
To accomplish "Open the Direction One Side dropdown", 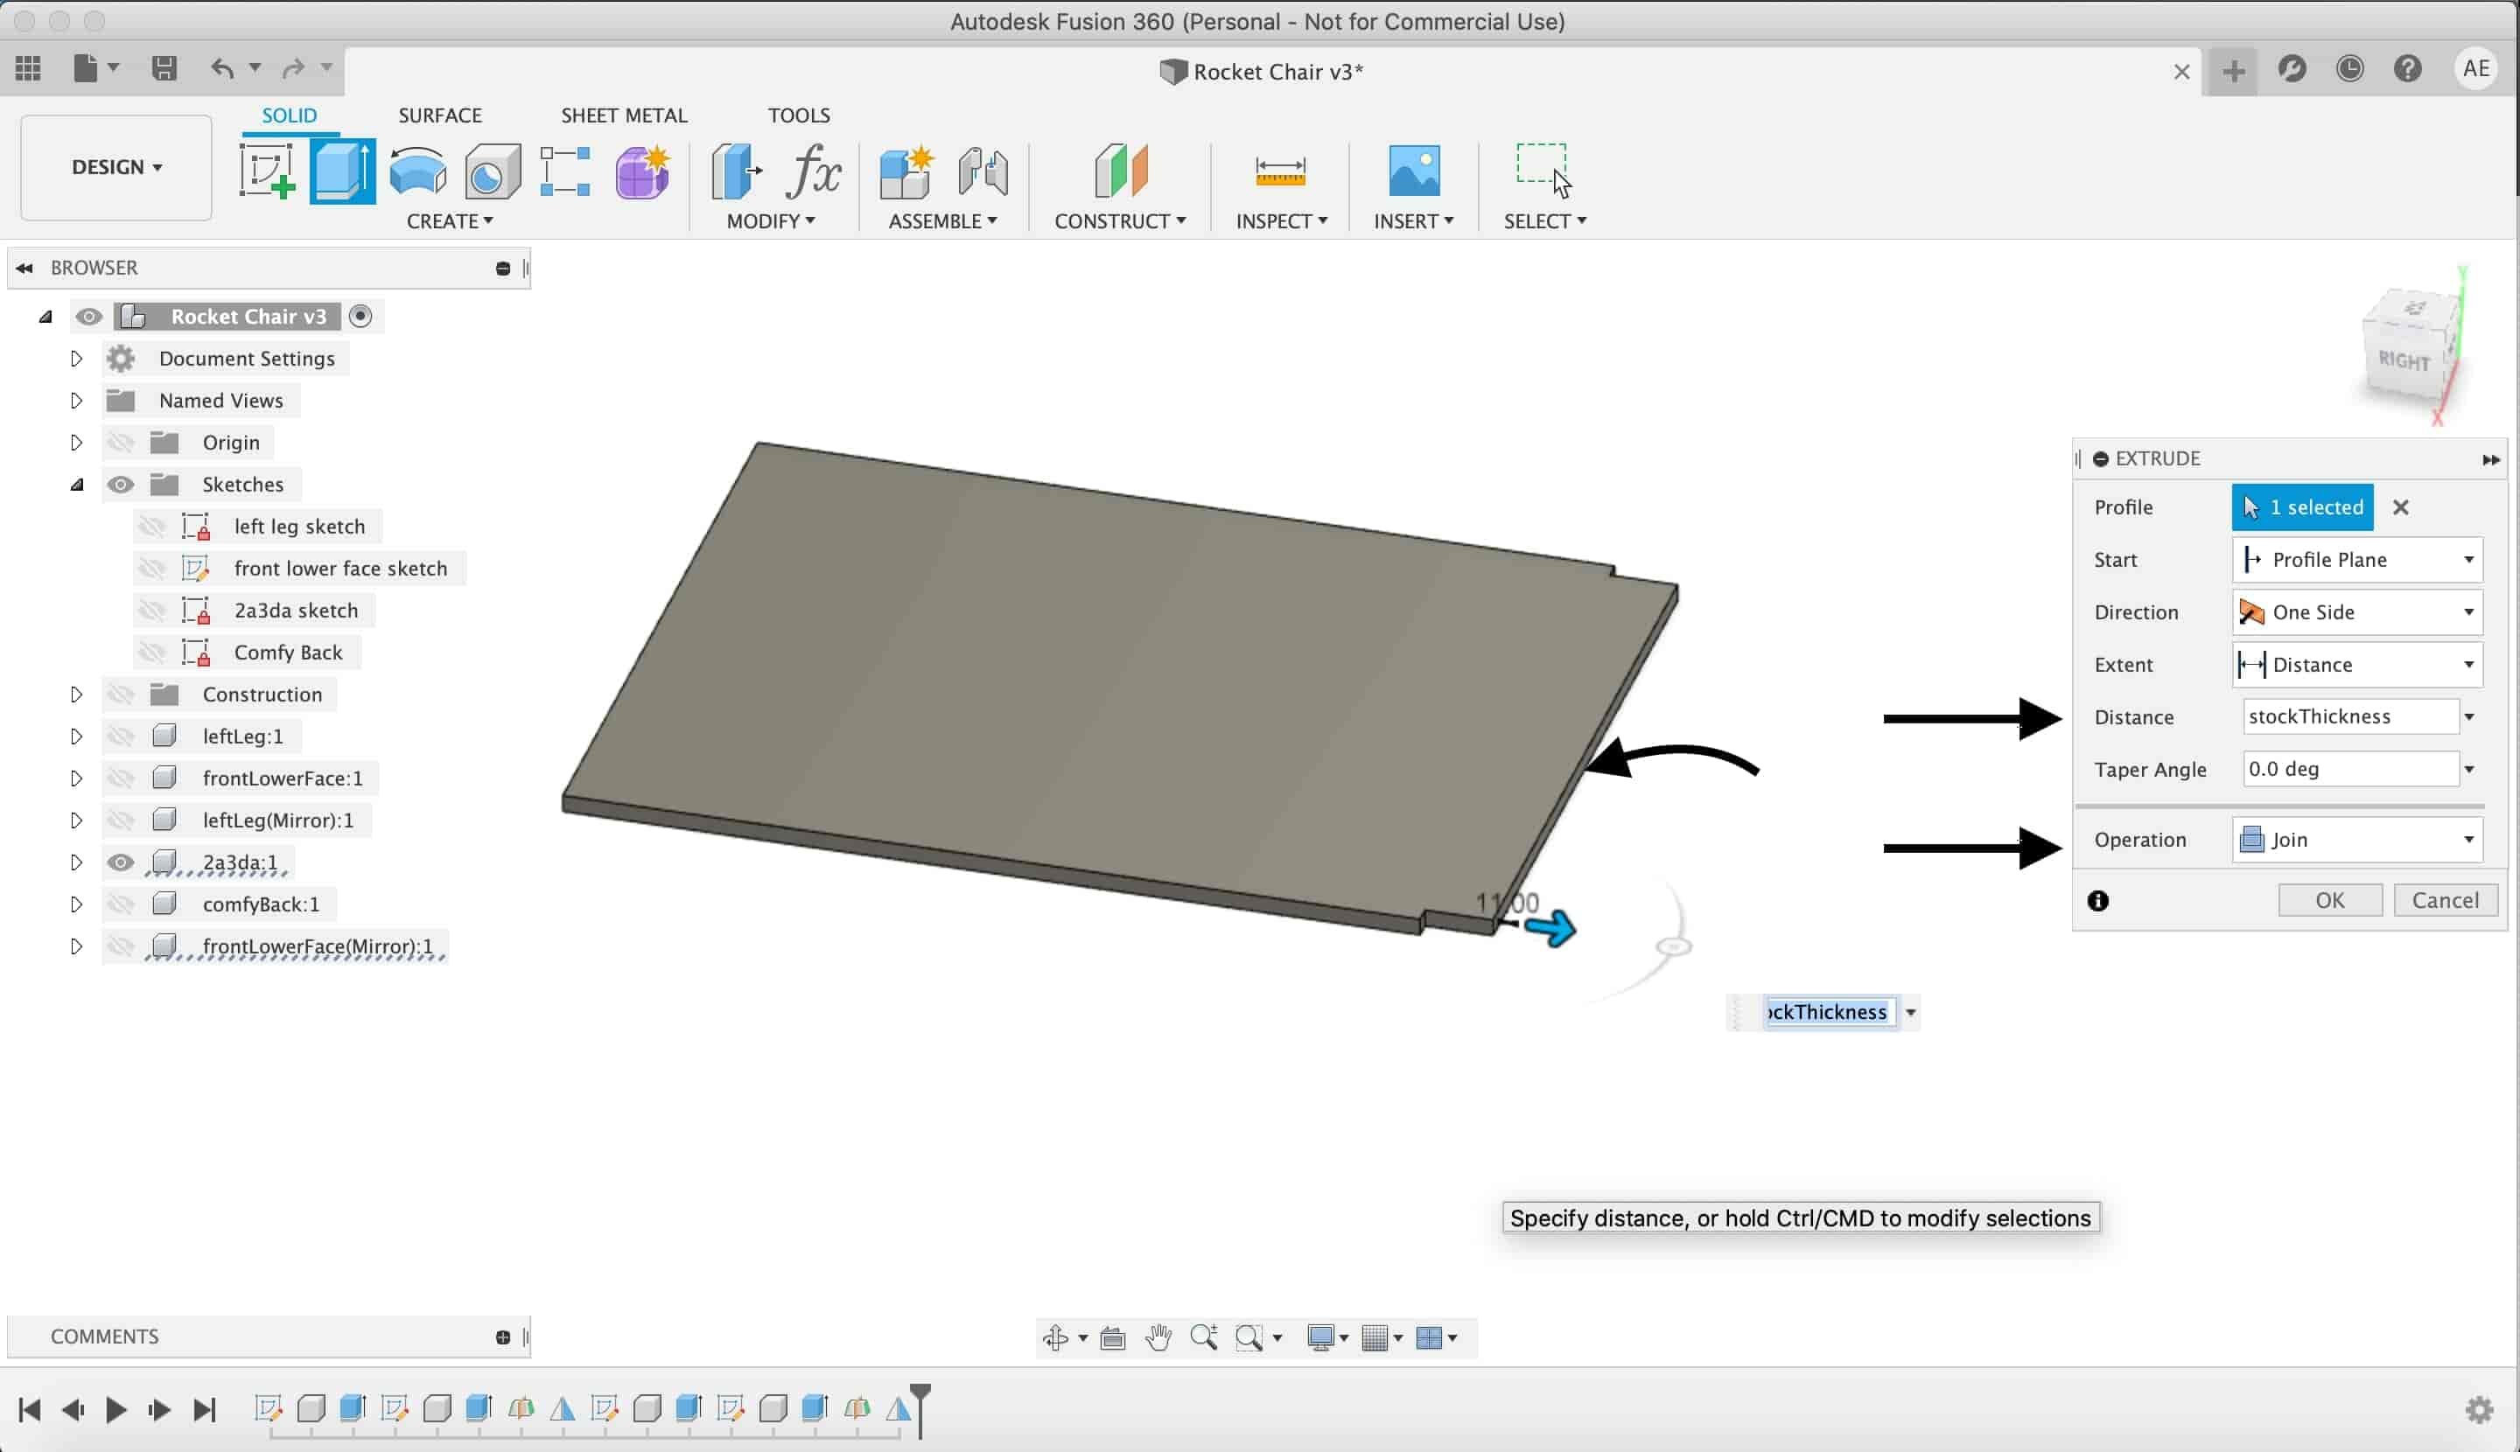I will [2356, 612].
